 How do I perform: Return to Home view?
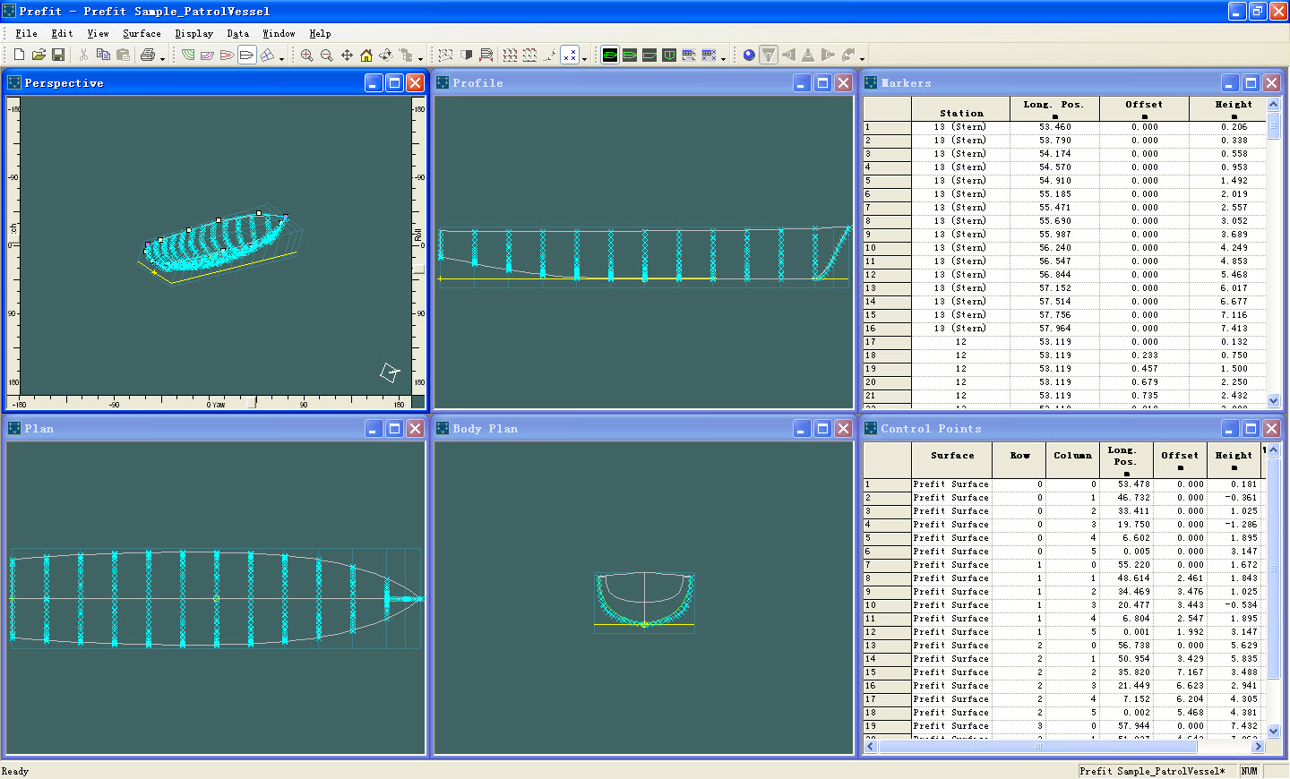[x=366, y=55]
